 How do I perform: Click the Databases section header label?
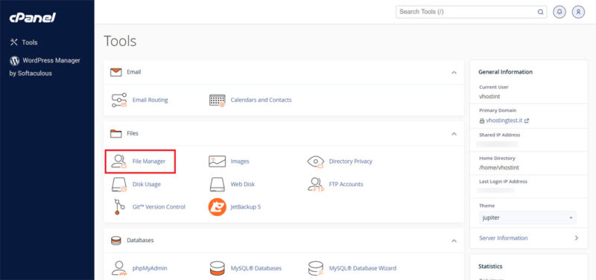point(140,241)
